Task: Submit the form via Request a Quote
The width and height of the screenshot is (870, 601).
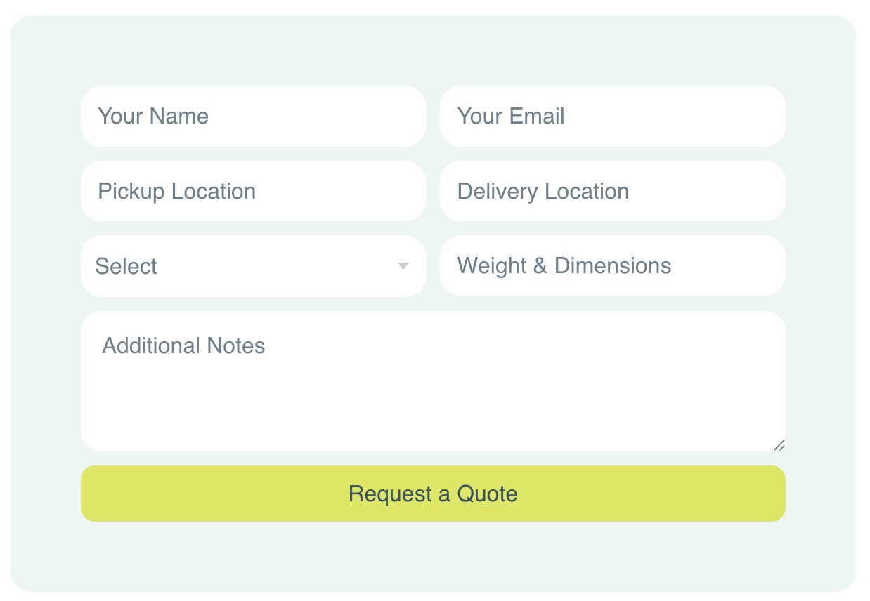Action: click(433, 494)
